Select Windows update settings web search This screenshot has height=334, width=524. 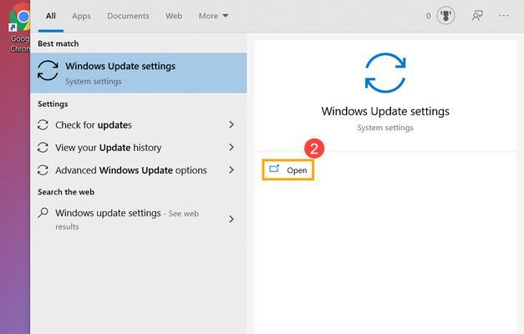point(139,220)
